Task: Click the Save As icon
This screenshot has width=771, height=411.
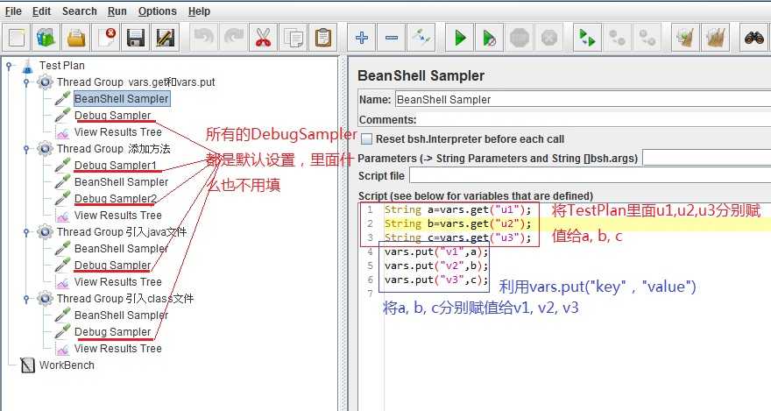Action: coord(166,38)
